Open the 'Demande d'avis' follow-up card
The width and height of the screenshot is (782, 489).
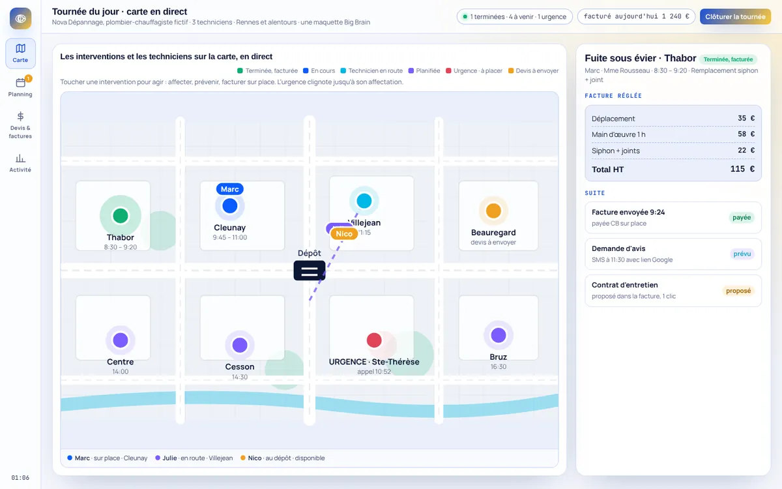coord(673,254)
